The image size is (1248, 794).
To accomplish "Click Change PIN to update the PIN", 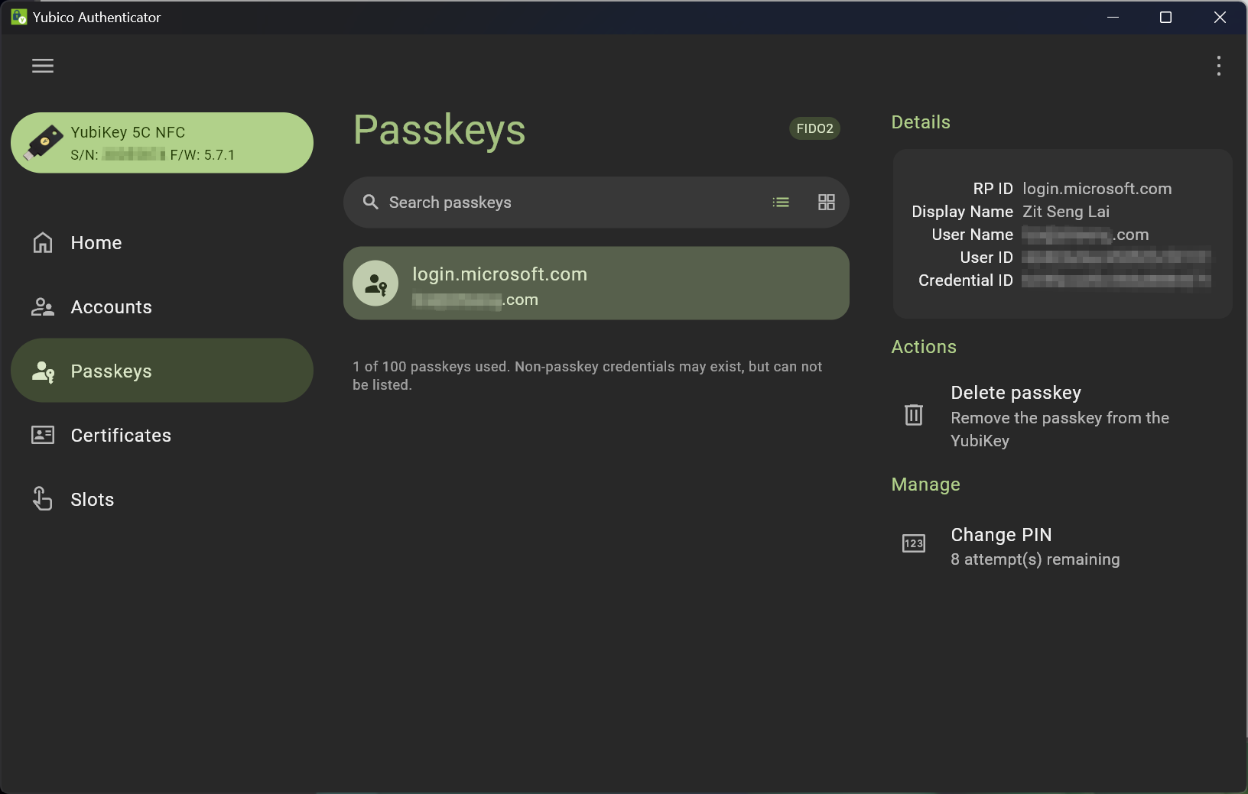I will point(1001,535).
